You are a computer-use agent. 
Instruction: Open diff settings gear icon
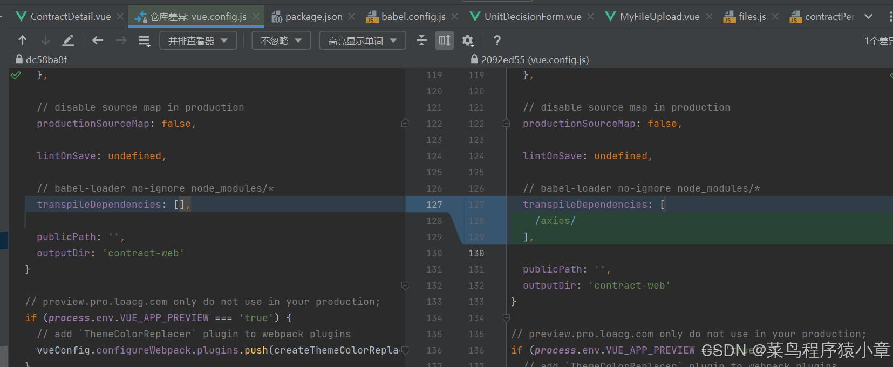coord(468,40)
